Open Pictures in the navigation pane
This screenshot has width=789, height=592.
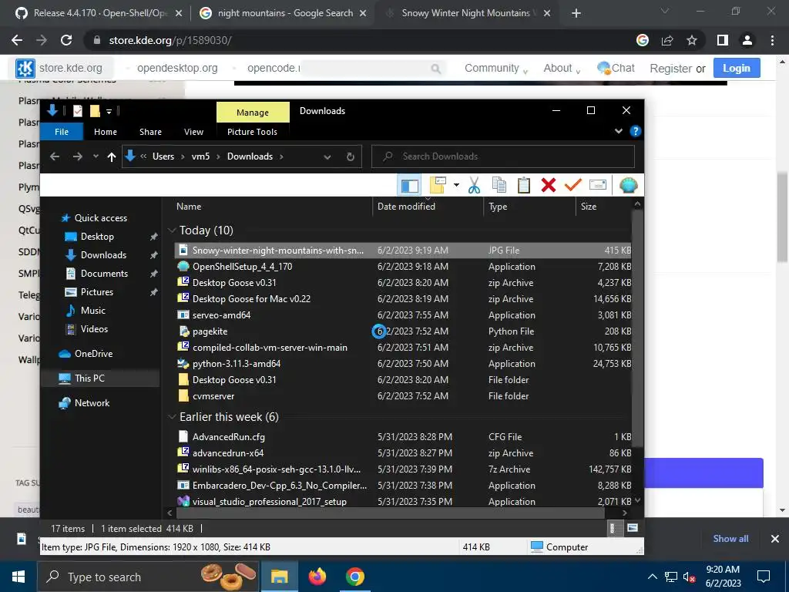click(x=96, y=292)
